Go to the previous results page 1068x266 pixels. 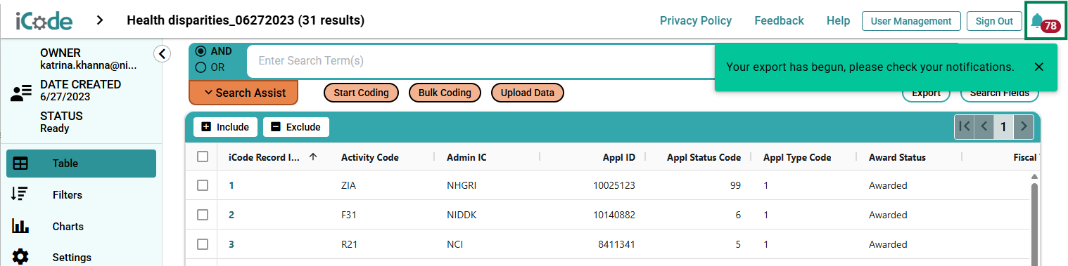984,126
